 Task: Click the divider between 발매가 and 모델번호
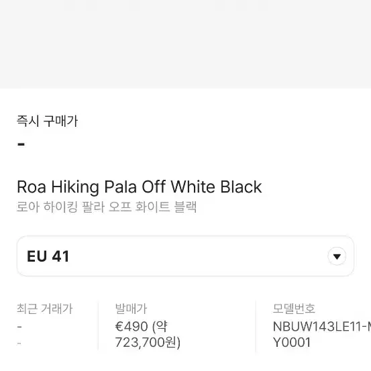256,326
